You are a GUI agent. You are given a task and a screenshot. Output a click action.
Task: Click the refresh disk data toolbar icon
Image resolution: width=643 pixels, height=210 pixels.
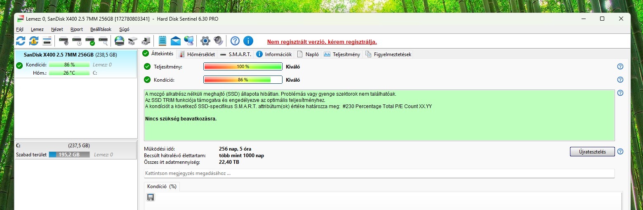21,41
